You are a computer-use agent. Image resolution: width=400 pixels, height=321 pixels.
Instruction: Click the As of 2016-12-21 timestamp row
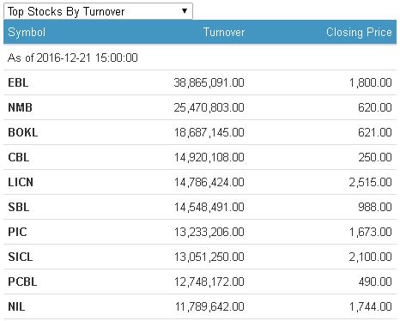200,58
